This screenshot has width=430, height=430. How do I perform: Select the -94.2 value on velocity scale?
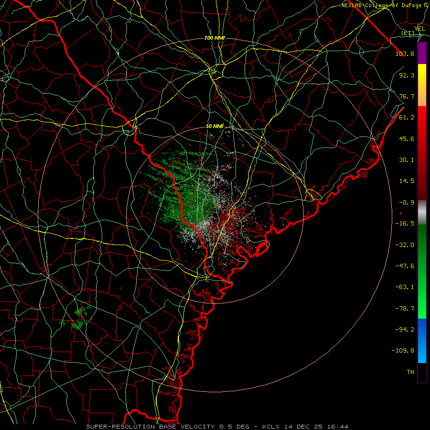[x=405, y=330]
